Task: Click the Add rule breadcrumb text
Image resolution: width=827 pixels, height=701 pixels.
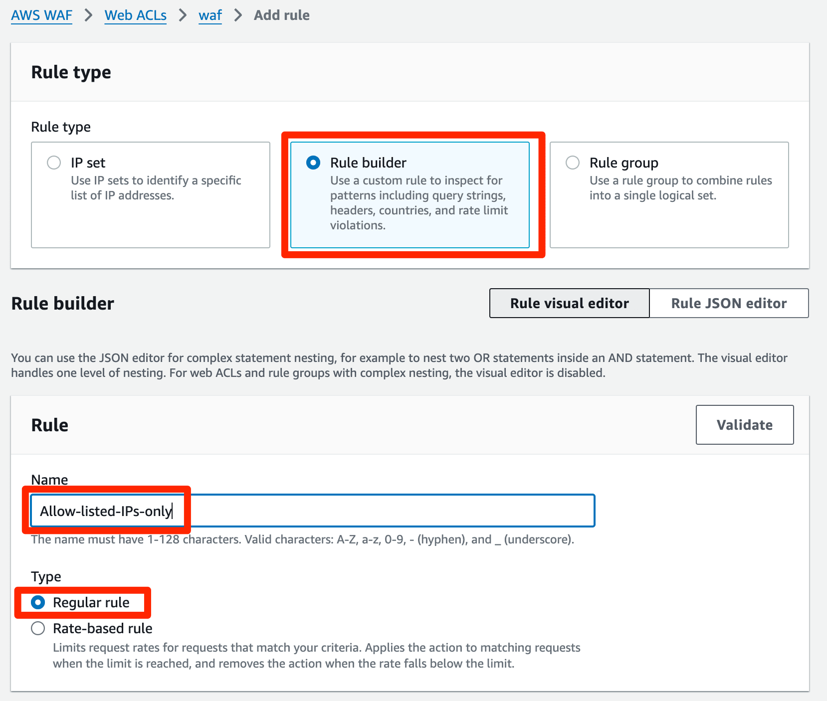Action: pyautogui.click(x=281, y=15)
